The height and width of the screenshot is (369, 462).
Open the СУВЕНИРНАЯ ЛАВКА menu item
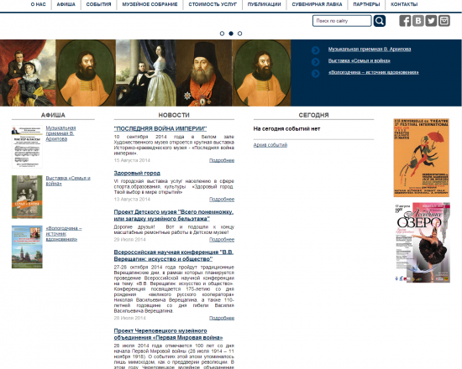click(317, 4)
